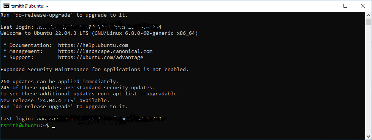Image resolution: width=372 pixels, height=140 pixels.
Task: Click the command prompt cursor after $
Action: click(54, 127)
